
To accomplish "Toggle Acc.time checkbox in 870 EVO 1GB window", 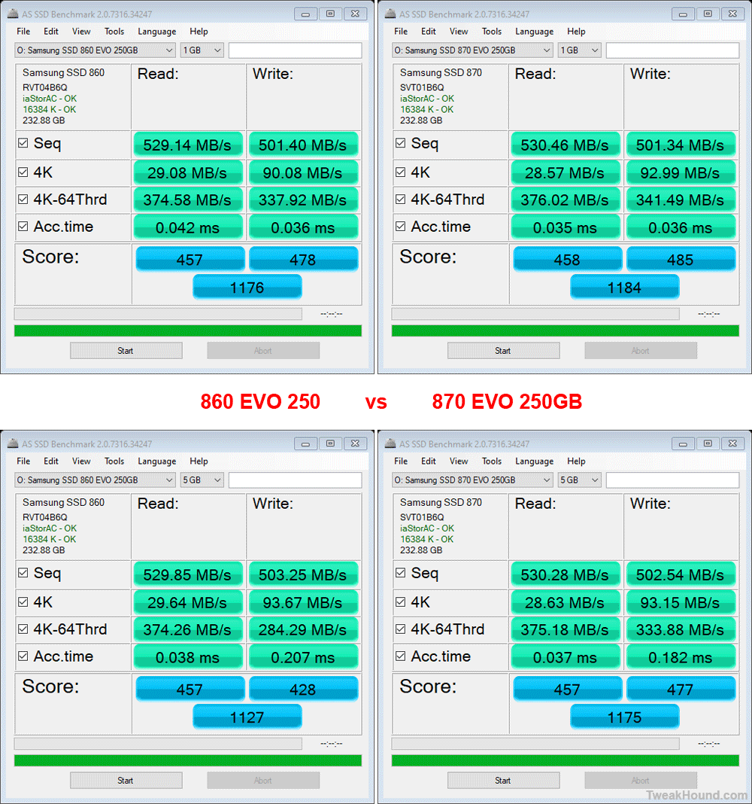I will tap(401, 226).
